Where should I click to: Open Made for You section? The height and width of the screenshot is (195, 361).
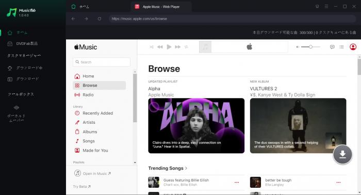coord(99,151)
